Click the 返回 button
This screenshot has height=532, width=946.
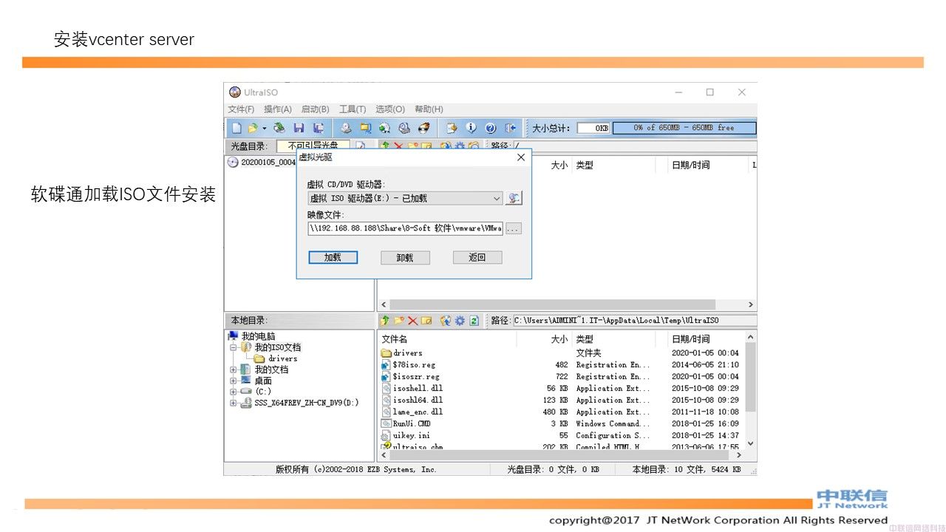click(477, 257)
